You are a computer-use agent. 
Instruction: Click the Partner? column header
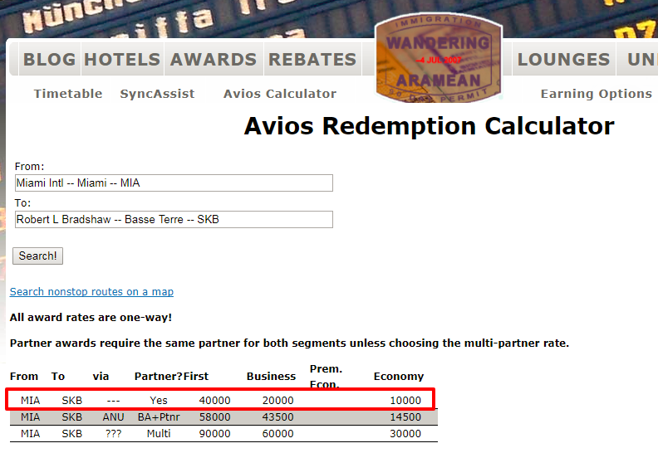click(158, 377)
